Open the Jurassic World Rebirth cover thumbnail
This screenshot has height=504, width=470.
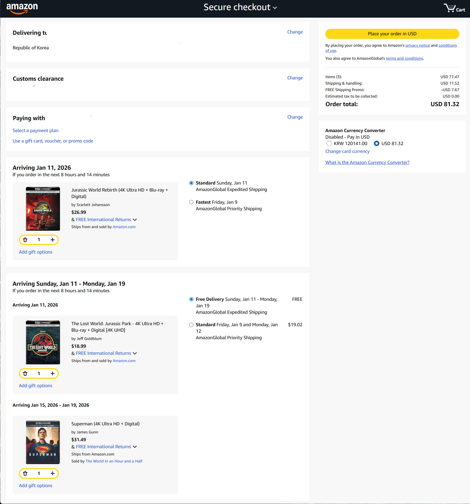pyautogui.click(x=43, y=209)
